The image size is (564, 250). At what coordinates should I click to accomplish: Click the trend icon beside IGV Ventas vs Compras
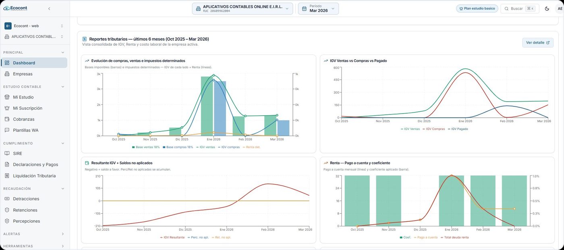coord(326,61)
